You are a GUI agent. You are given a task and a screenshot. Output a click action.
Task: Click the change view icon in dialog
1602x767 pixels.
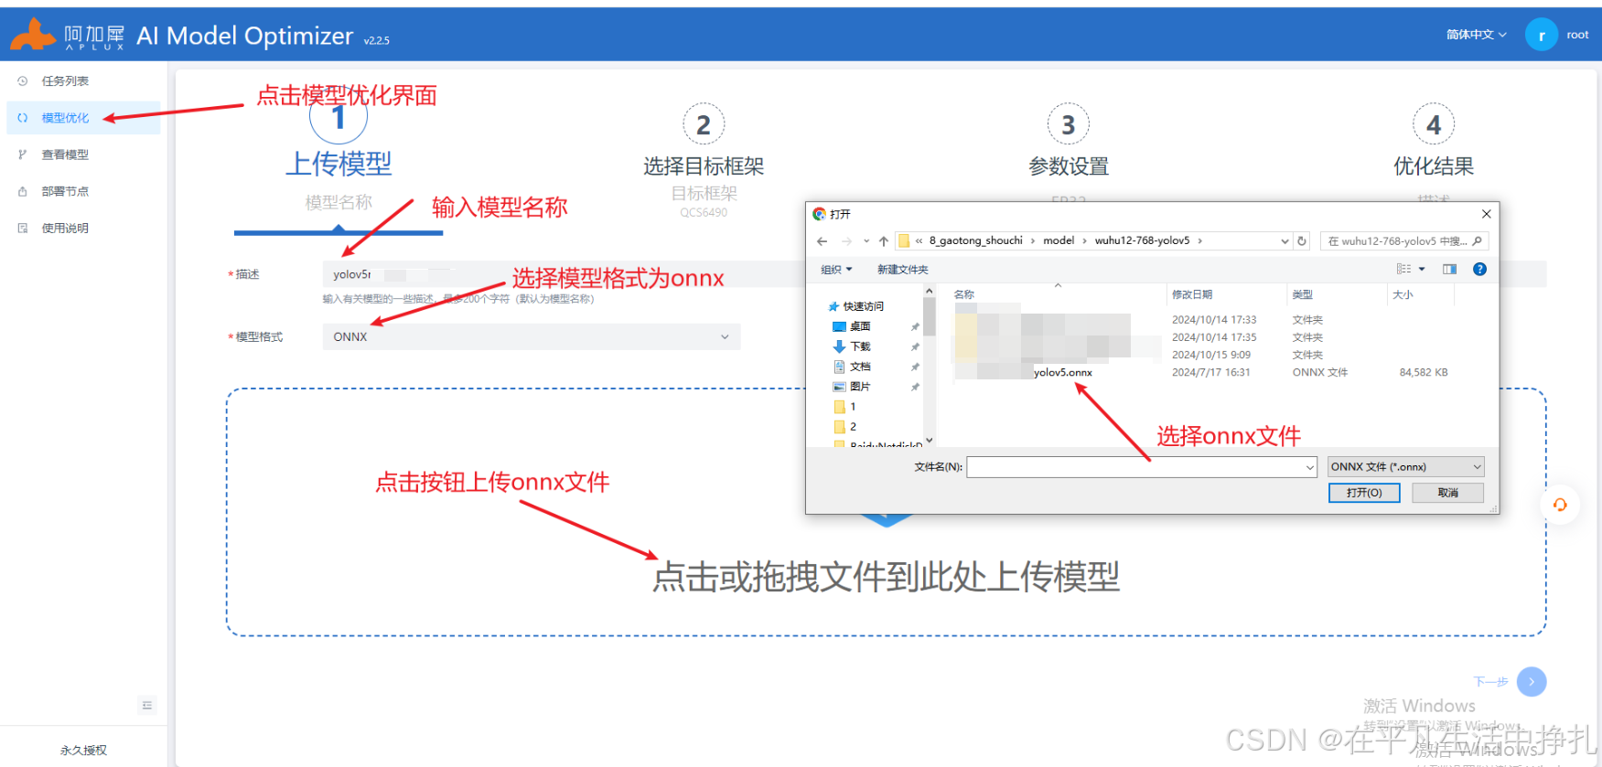pos(1403,269)
